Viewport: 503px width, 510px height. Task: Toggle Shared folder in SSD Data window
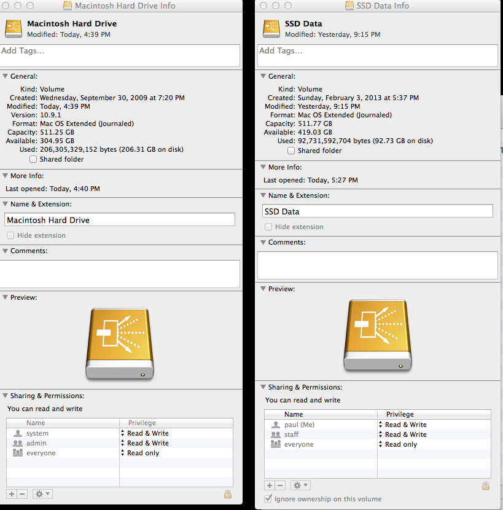point(291,151)
